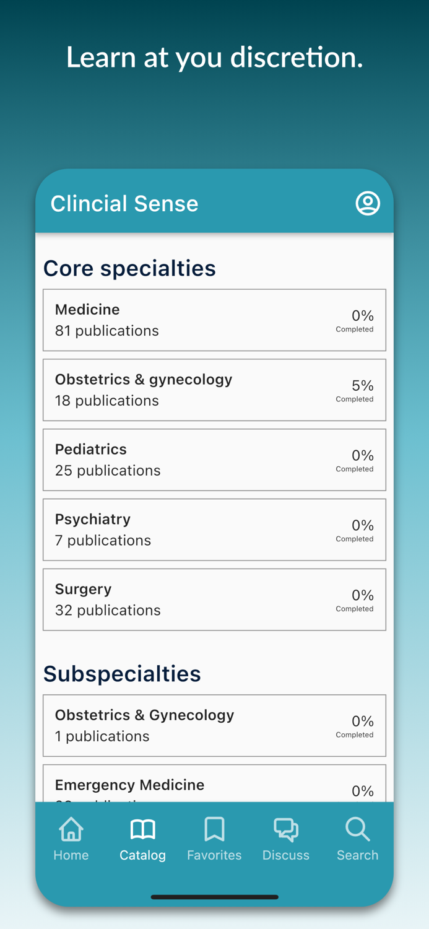The image size is (429, 929).
Task: Tap the Clincial Sense app title
Action: pos(124,203)
